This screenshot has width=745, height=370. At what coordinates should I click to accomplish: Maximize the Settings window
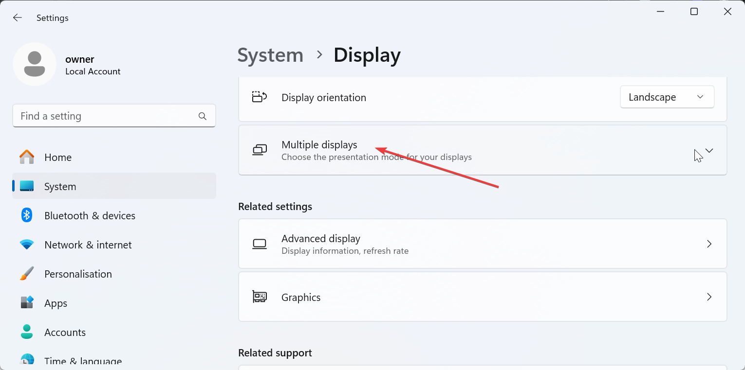[x=694, y=12]
